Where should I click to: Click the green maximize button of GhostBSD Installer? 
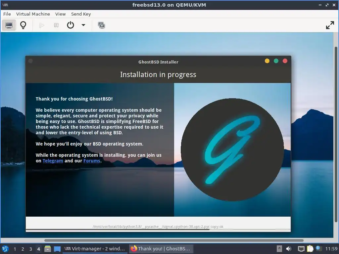(276, 61)
